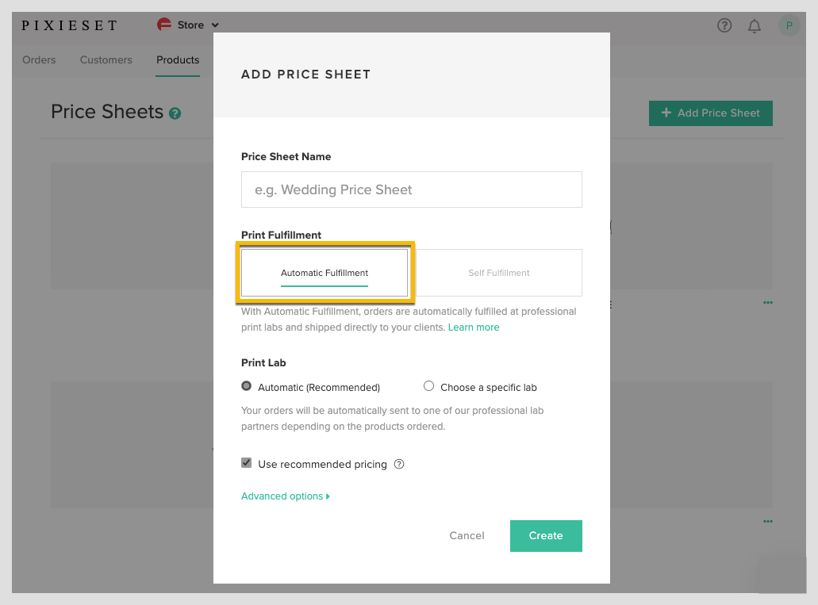Click the Pixieset logo
The height and width of the screenshot is (605, 818).
coord(69,25)
